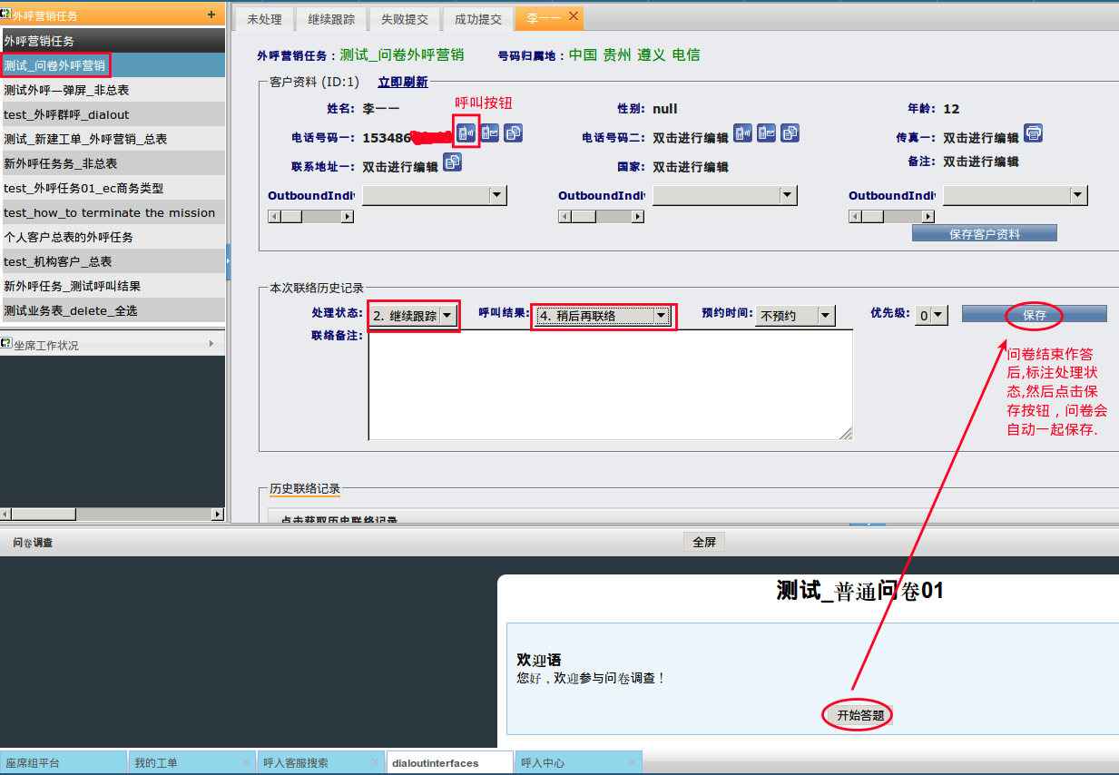This screenshot has height=775, width=1119.
Task: Copy contact address one with the copy icon
Action: [x=452, y=163]
